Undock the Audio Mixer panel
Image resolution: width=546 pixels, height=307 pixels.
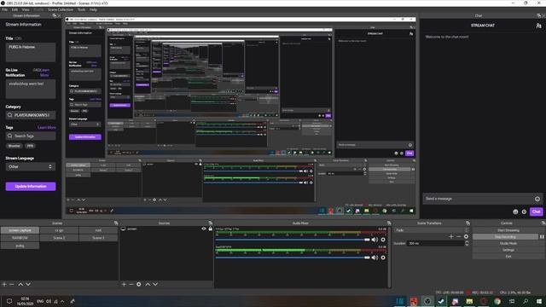coord(389,223)
